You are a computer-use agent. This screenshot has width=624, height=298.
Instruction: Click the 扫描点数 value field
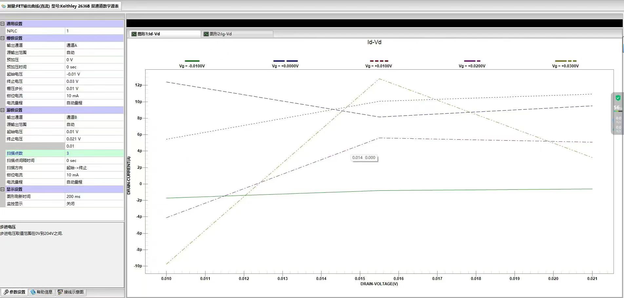(94, 153)
